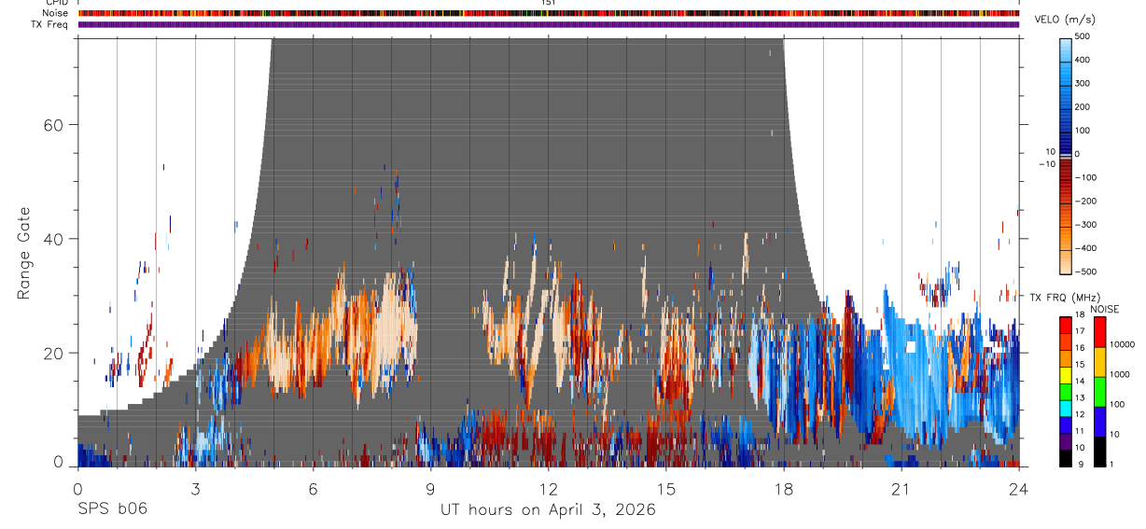Click the 'NOISE' legend title
Viewport: 1146px width, 529px height.
pyautogui.click(x=1104, y=309)
